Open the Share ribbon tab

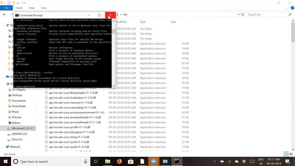click(32, 8)
